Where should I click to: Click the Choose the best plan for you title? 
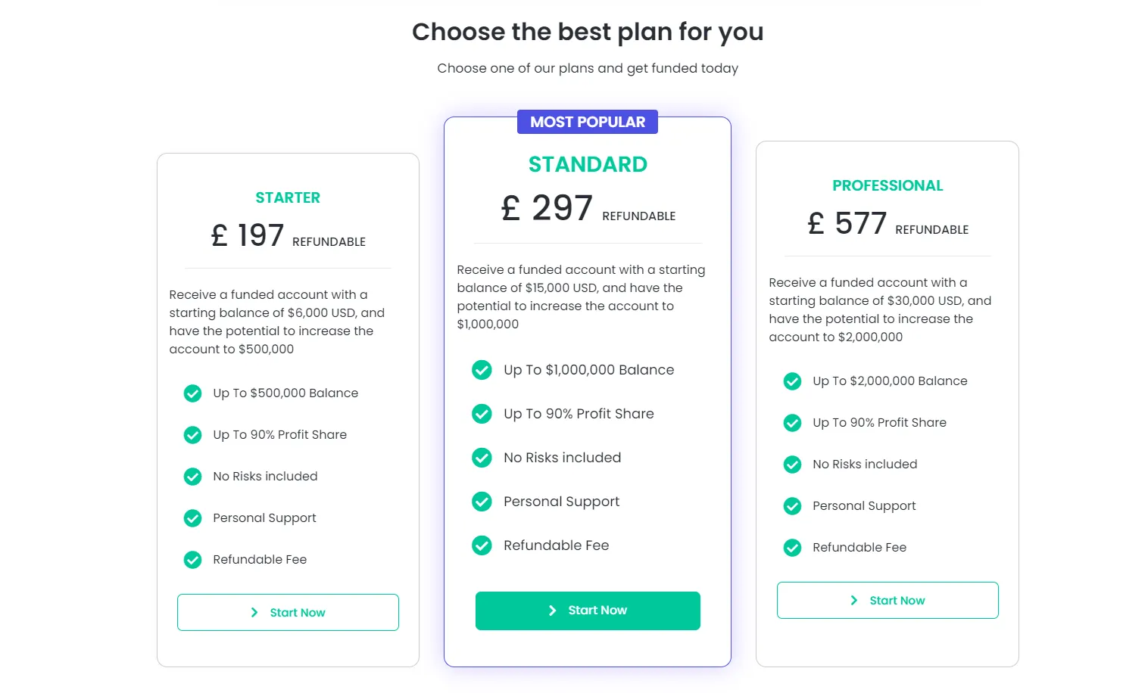588,32
